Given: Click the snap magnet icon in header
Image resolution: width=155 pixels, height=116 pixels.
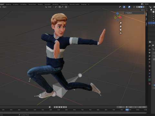Looking at the screenshot, I should [59, 7].
